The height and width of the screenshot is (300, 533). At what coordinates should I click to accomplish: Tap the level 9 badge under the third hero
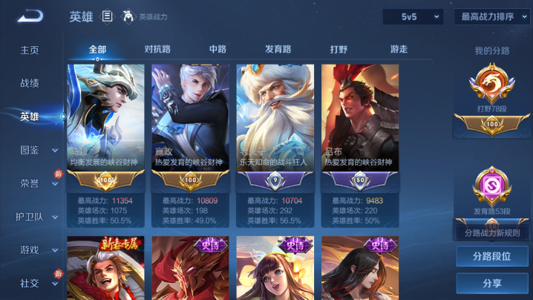click(275, 180)
